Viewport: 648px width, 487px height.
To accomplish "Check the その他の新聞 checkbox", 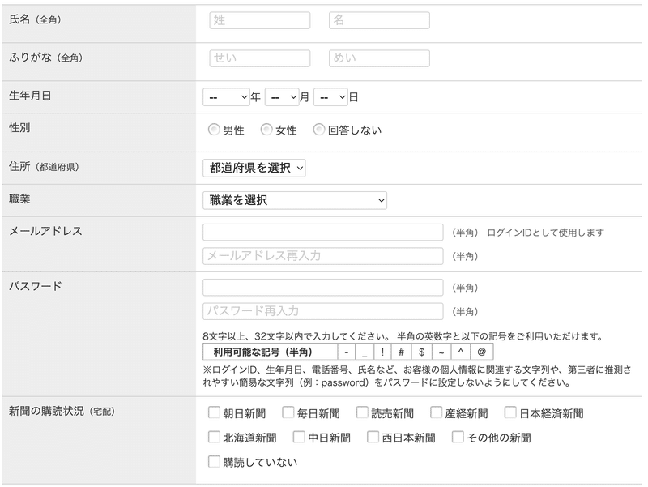I will click(458, 437).
